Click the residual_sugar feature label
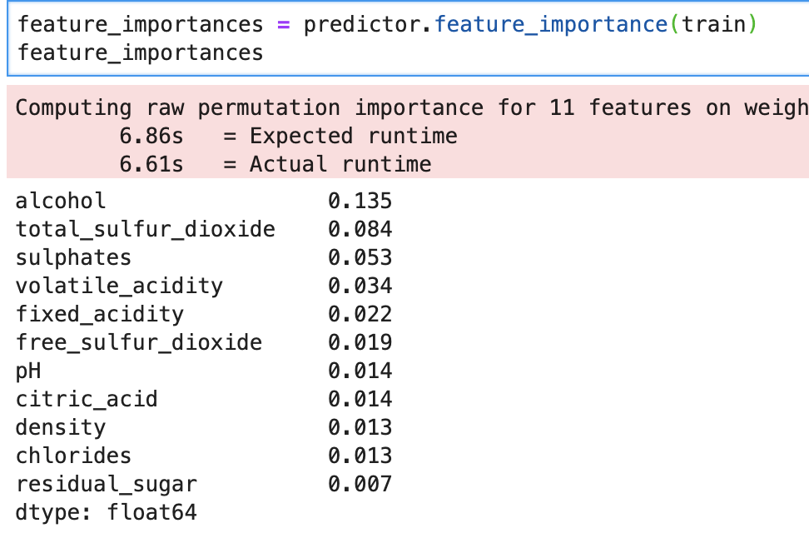809x558 pixels. [x=106, y=484]
